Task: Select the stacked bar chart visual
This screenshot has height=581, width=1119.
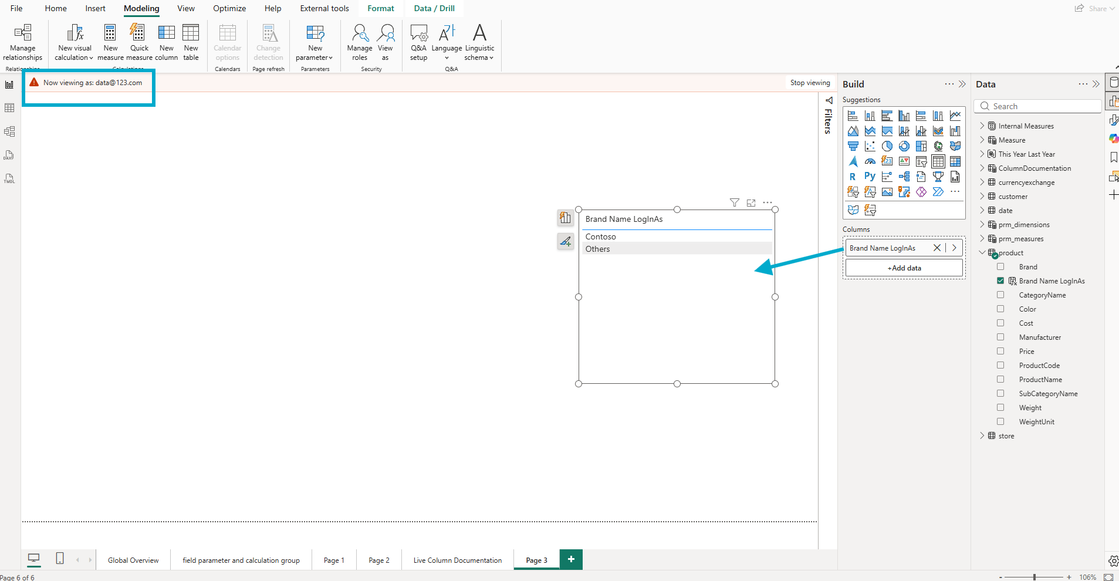Action: pos(853,116)
